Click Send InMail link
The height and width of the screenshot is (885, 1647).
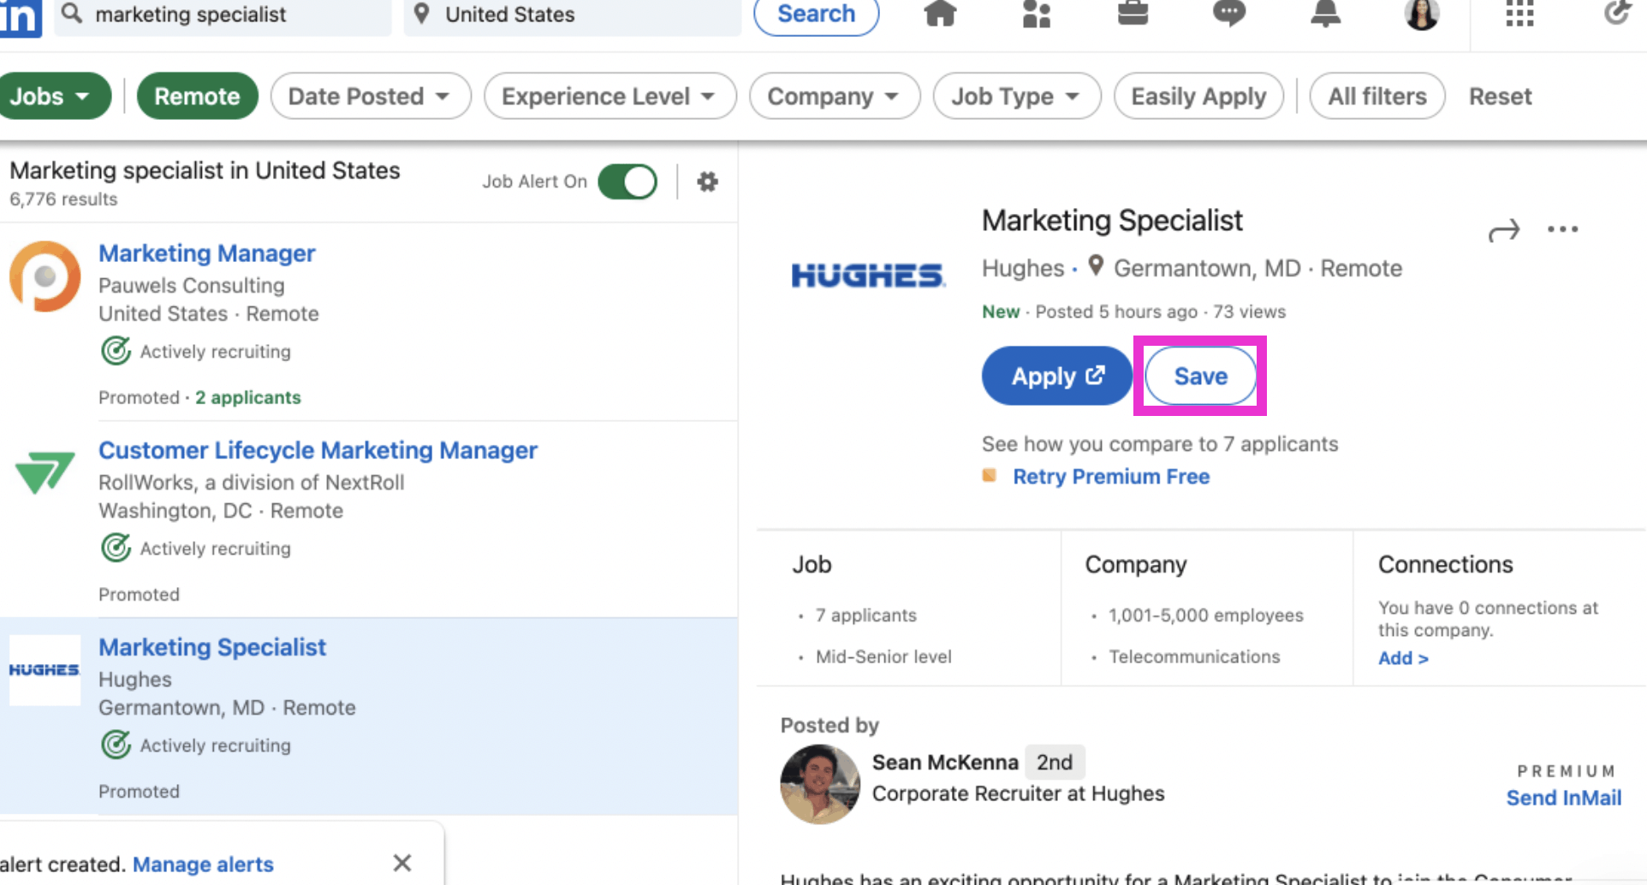(x=1563, y=797)
